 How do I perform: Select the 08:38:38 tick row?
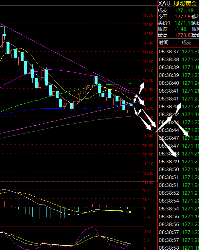coord(179,60)
